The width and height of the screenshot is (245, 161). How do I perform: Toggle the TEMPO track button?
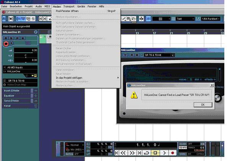click(183, 148)
